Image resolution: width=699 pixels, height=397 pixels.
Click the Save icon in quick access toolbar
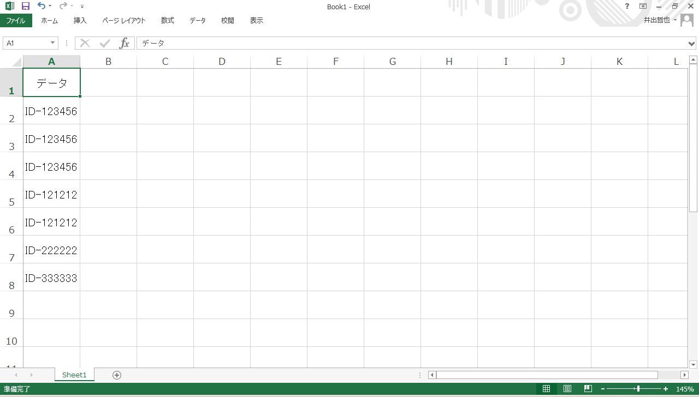coord(25,6)
